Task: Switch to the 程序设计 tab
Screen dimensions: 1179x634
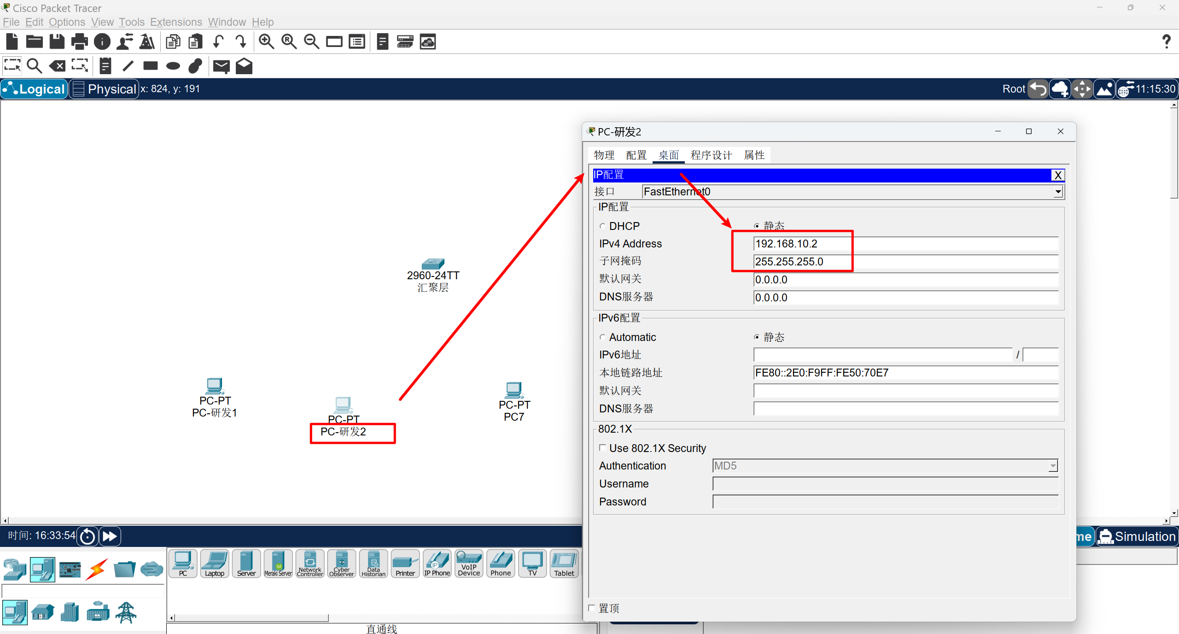Action: click(712, 155)
